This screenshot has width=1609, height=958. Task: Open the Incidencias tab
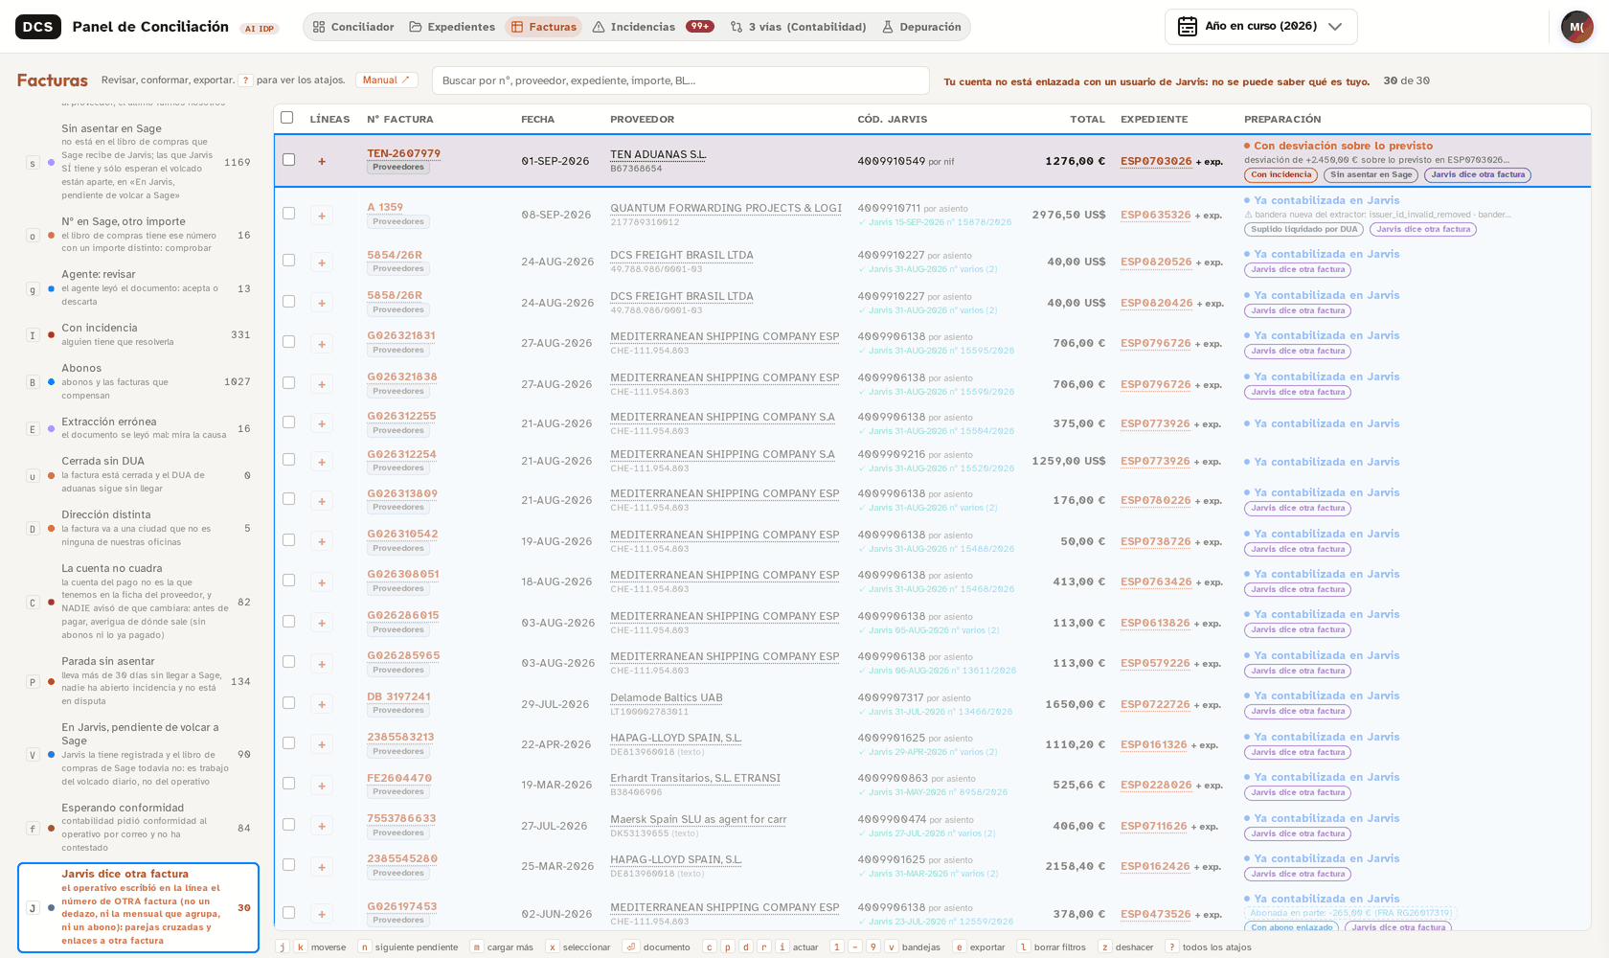click(652, 27)
